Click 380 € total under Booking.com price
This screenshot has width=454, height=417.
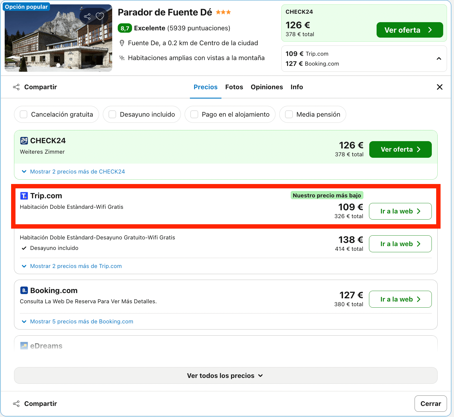[349, 304]
